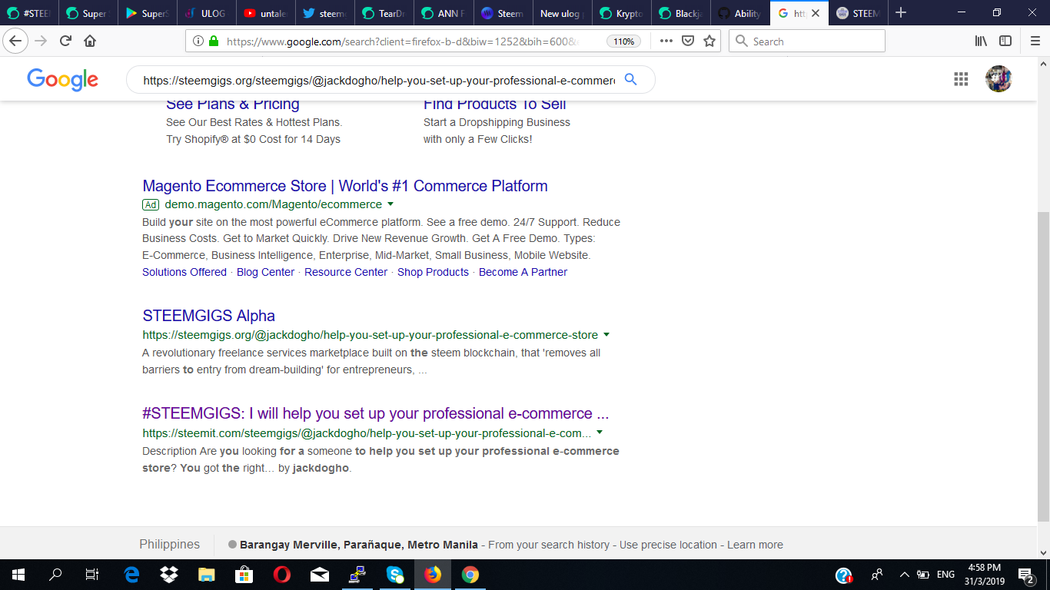The height and width of the screenshot is (590, 1050).
Task: Open the Google account profile picture
Action: (x=998, y=78)
